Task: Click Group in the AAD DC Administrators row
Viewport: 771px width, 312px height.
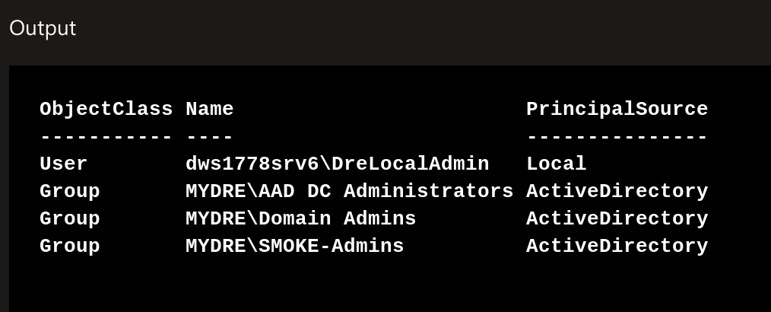Action: 70,192
